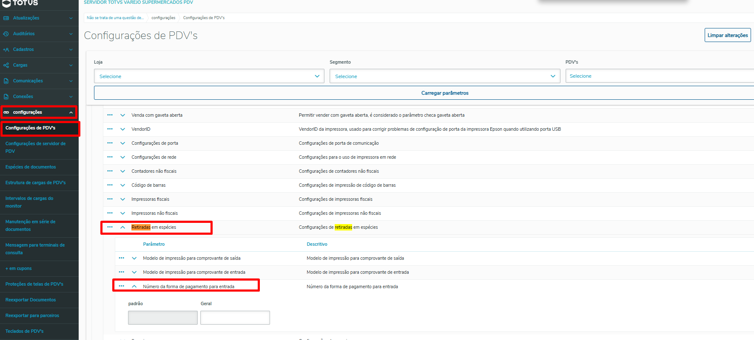The width and height of the screenshot is (754, 340).
Task: Open Manutenção em série de documentos
Action: (x=39, y=225)
